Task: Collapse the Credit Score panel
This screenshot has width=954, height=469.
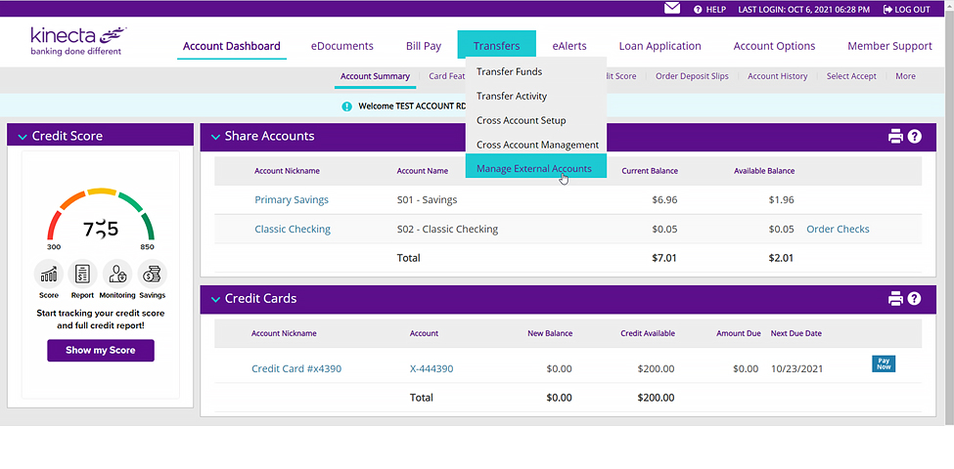Action: [x=22, y=137]
